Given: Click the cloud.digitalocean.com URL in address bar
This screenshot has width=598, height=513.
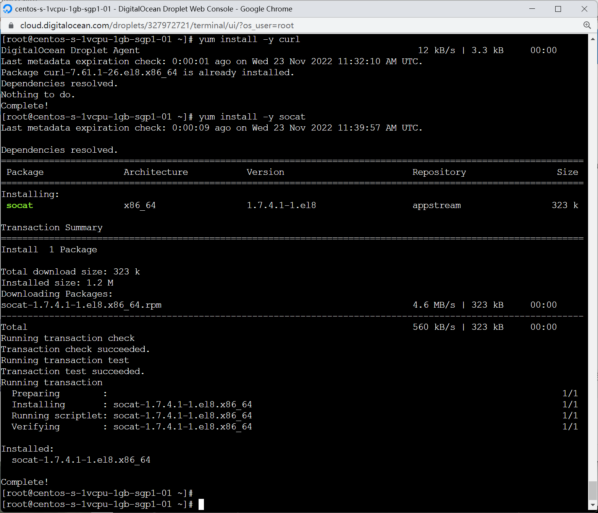Looking at the screenshot, I should (157, 26).
